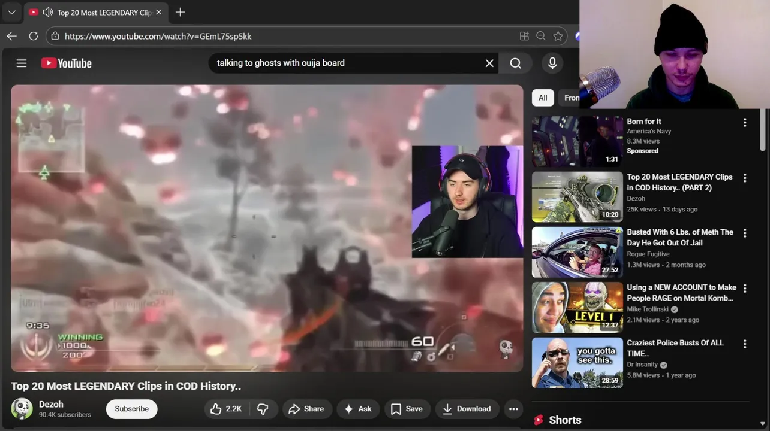Click the Shorts section icon

539,420
